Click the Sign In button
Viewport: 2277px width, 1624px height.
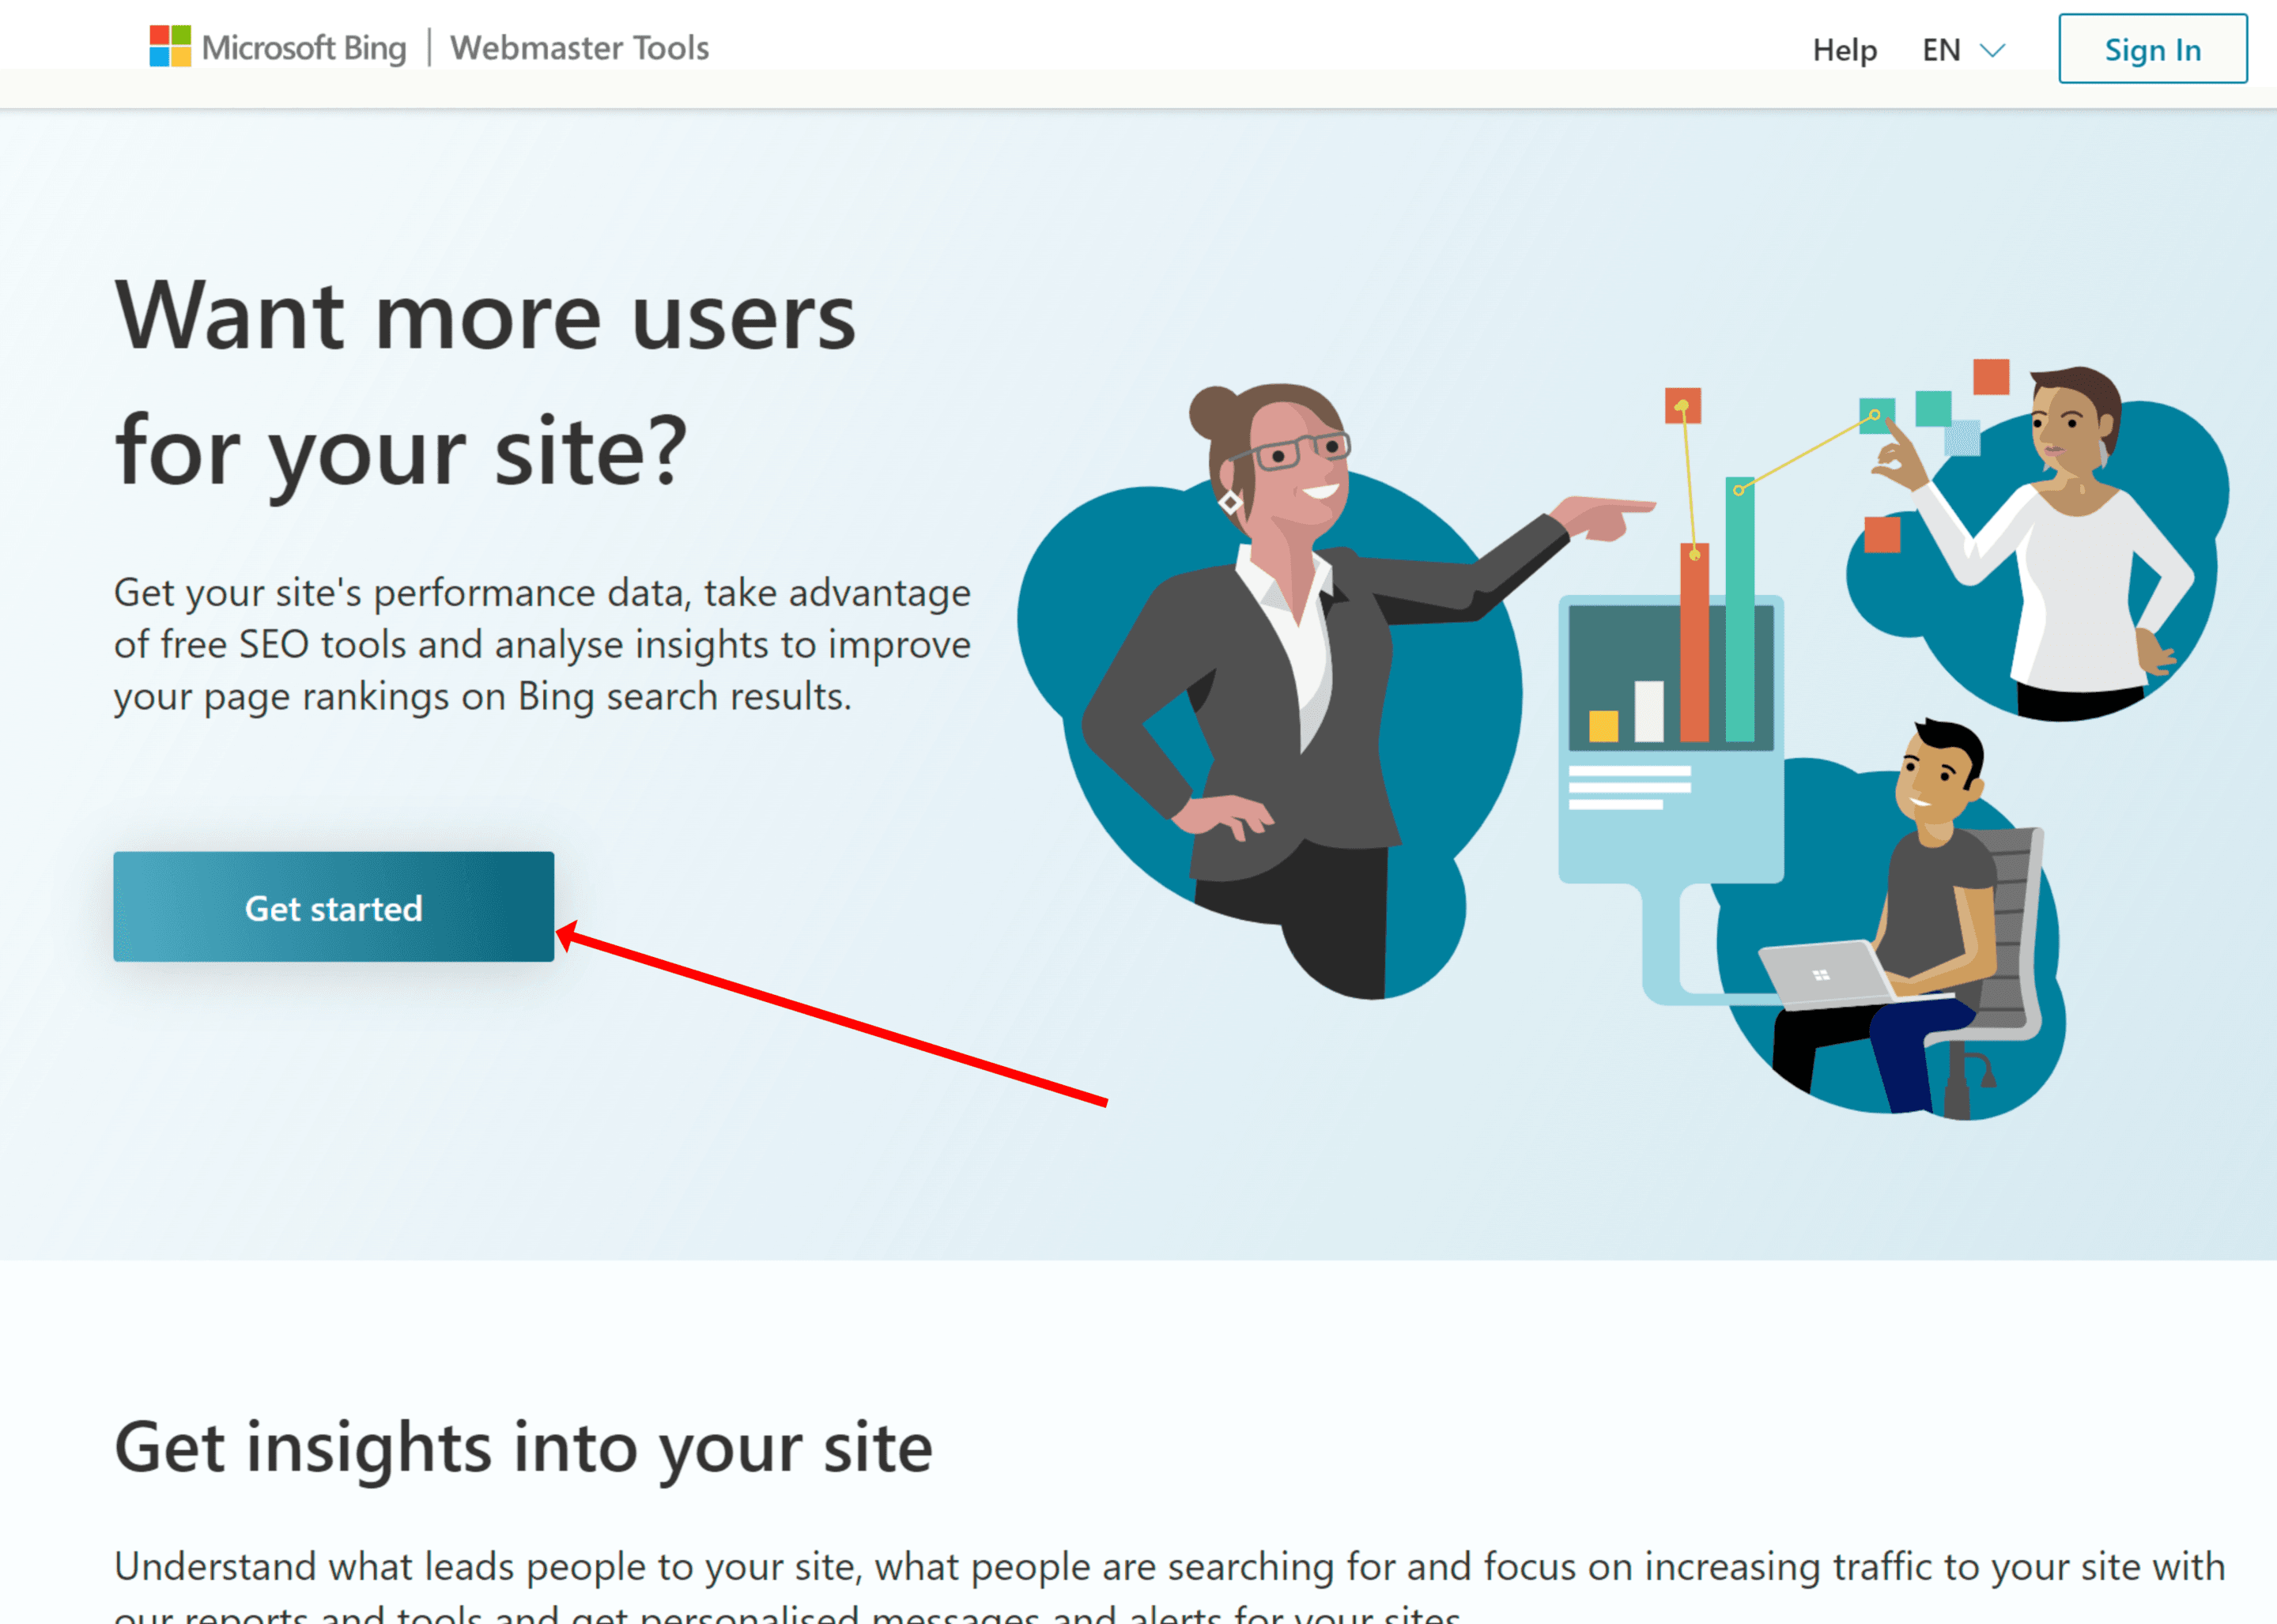click(x=2150, y=46)
